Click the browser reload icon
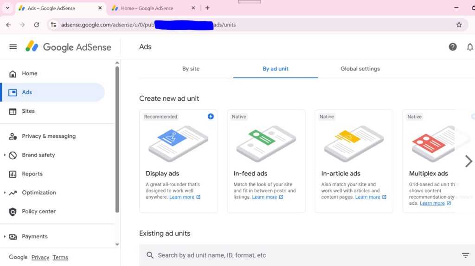Image resolution: width=475 pixels, height=266 pixels. 37,25
